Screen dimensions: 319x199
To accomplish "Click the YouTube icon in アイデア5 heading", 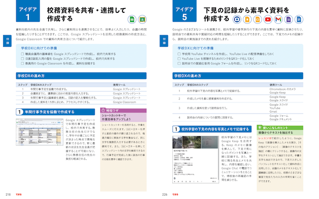I will coord(268,20).
